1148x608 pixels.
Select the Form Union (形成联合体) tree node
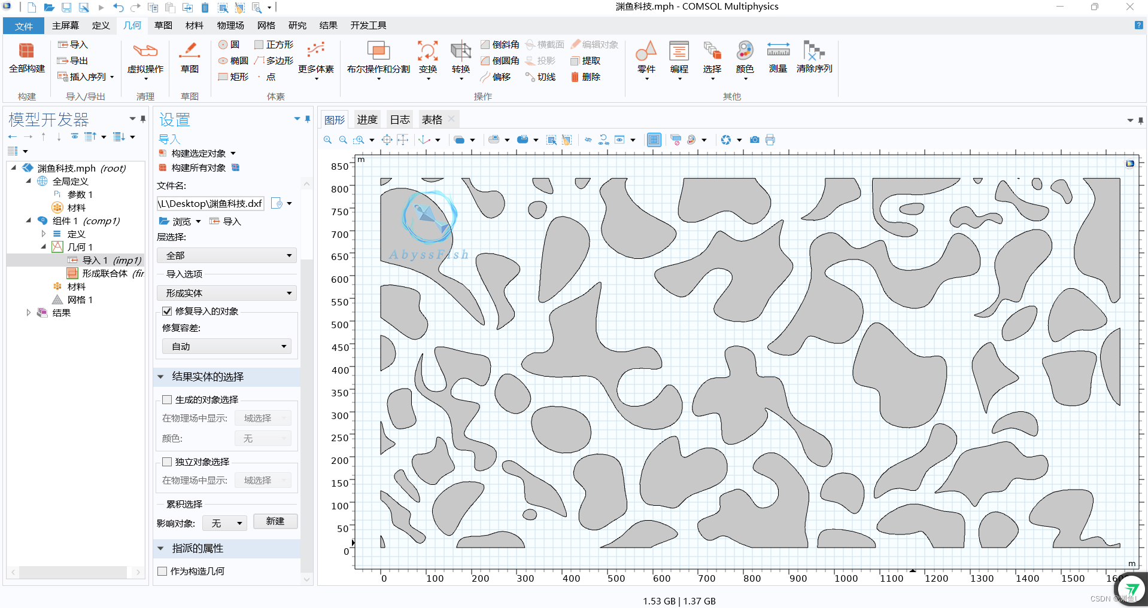click(105, 274)
